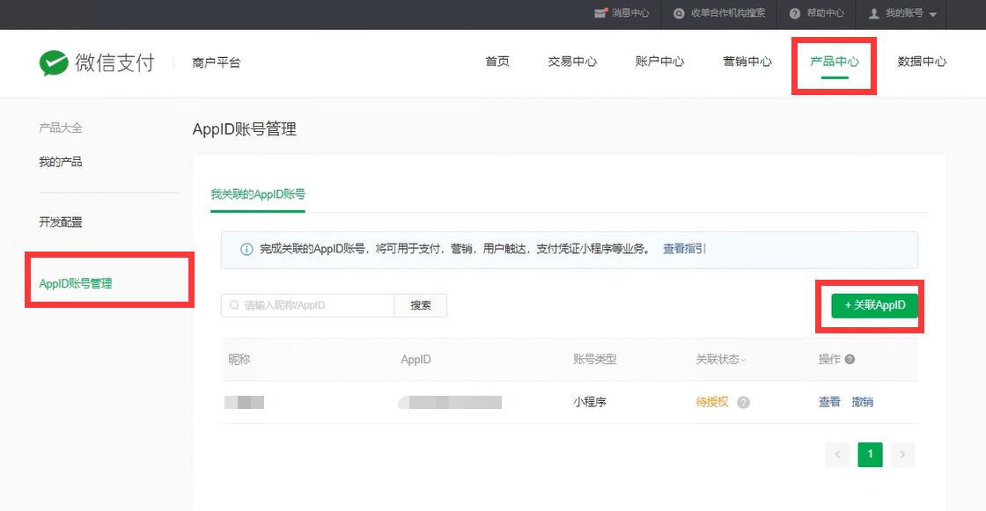Viewport: 986px width, 511px height.
Task: Select page 1 in pagination
Action: coord(871,455)
